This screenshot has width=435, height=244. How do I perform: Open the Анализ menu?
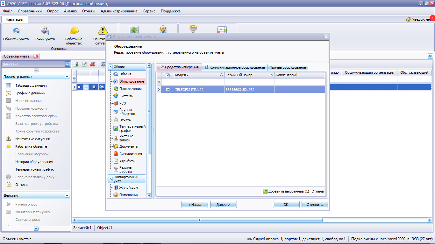[x=70, y=11]
